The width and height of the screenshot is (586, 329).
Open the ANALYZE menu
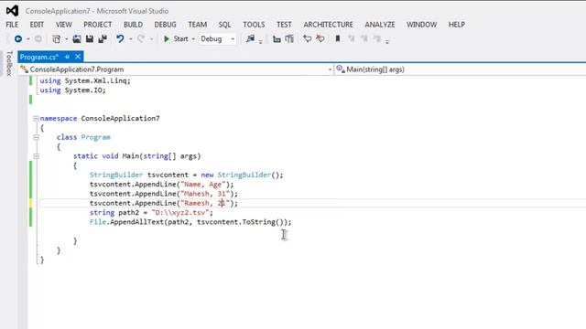pos(380,25)
